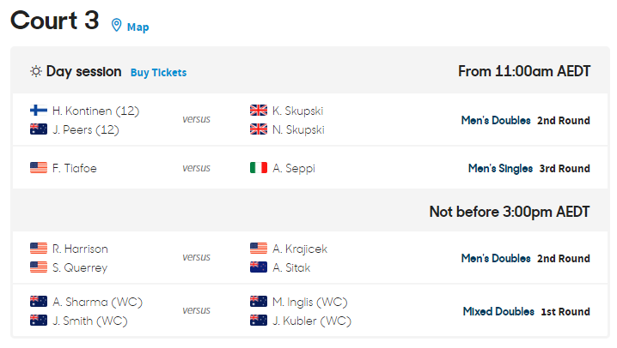Click the Australian flag beside J. Peers
Image resolution: width=617 pixels, height=348 pixels.
[x=39, y=129]
